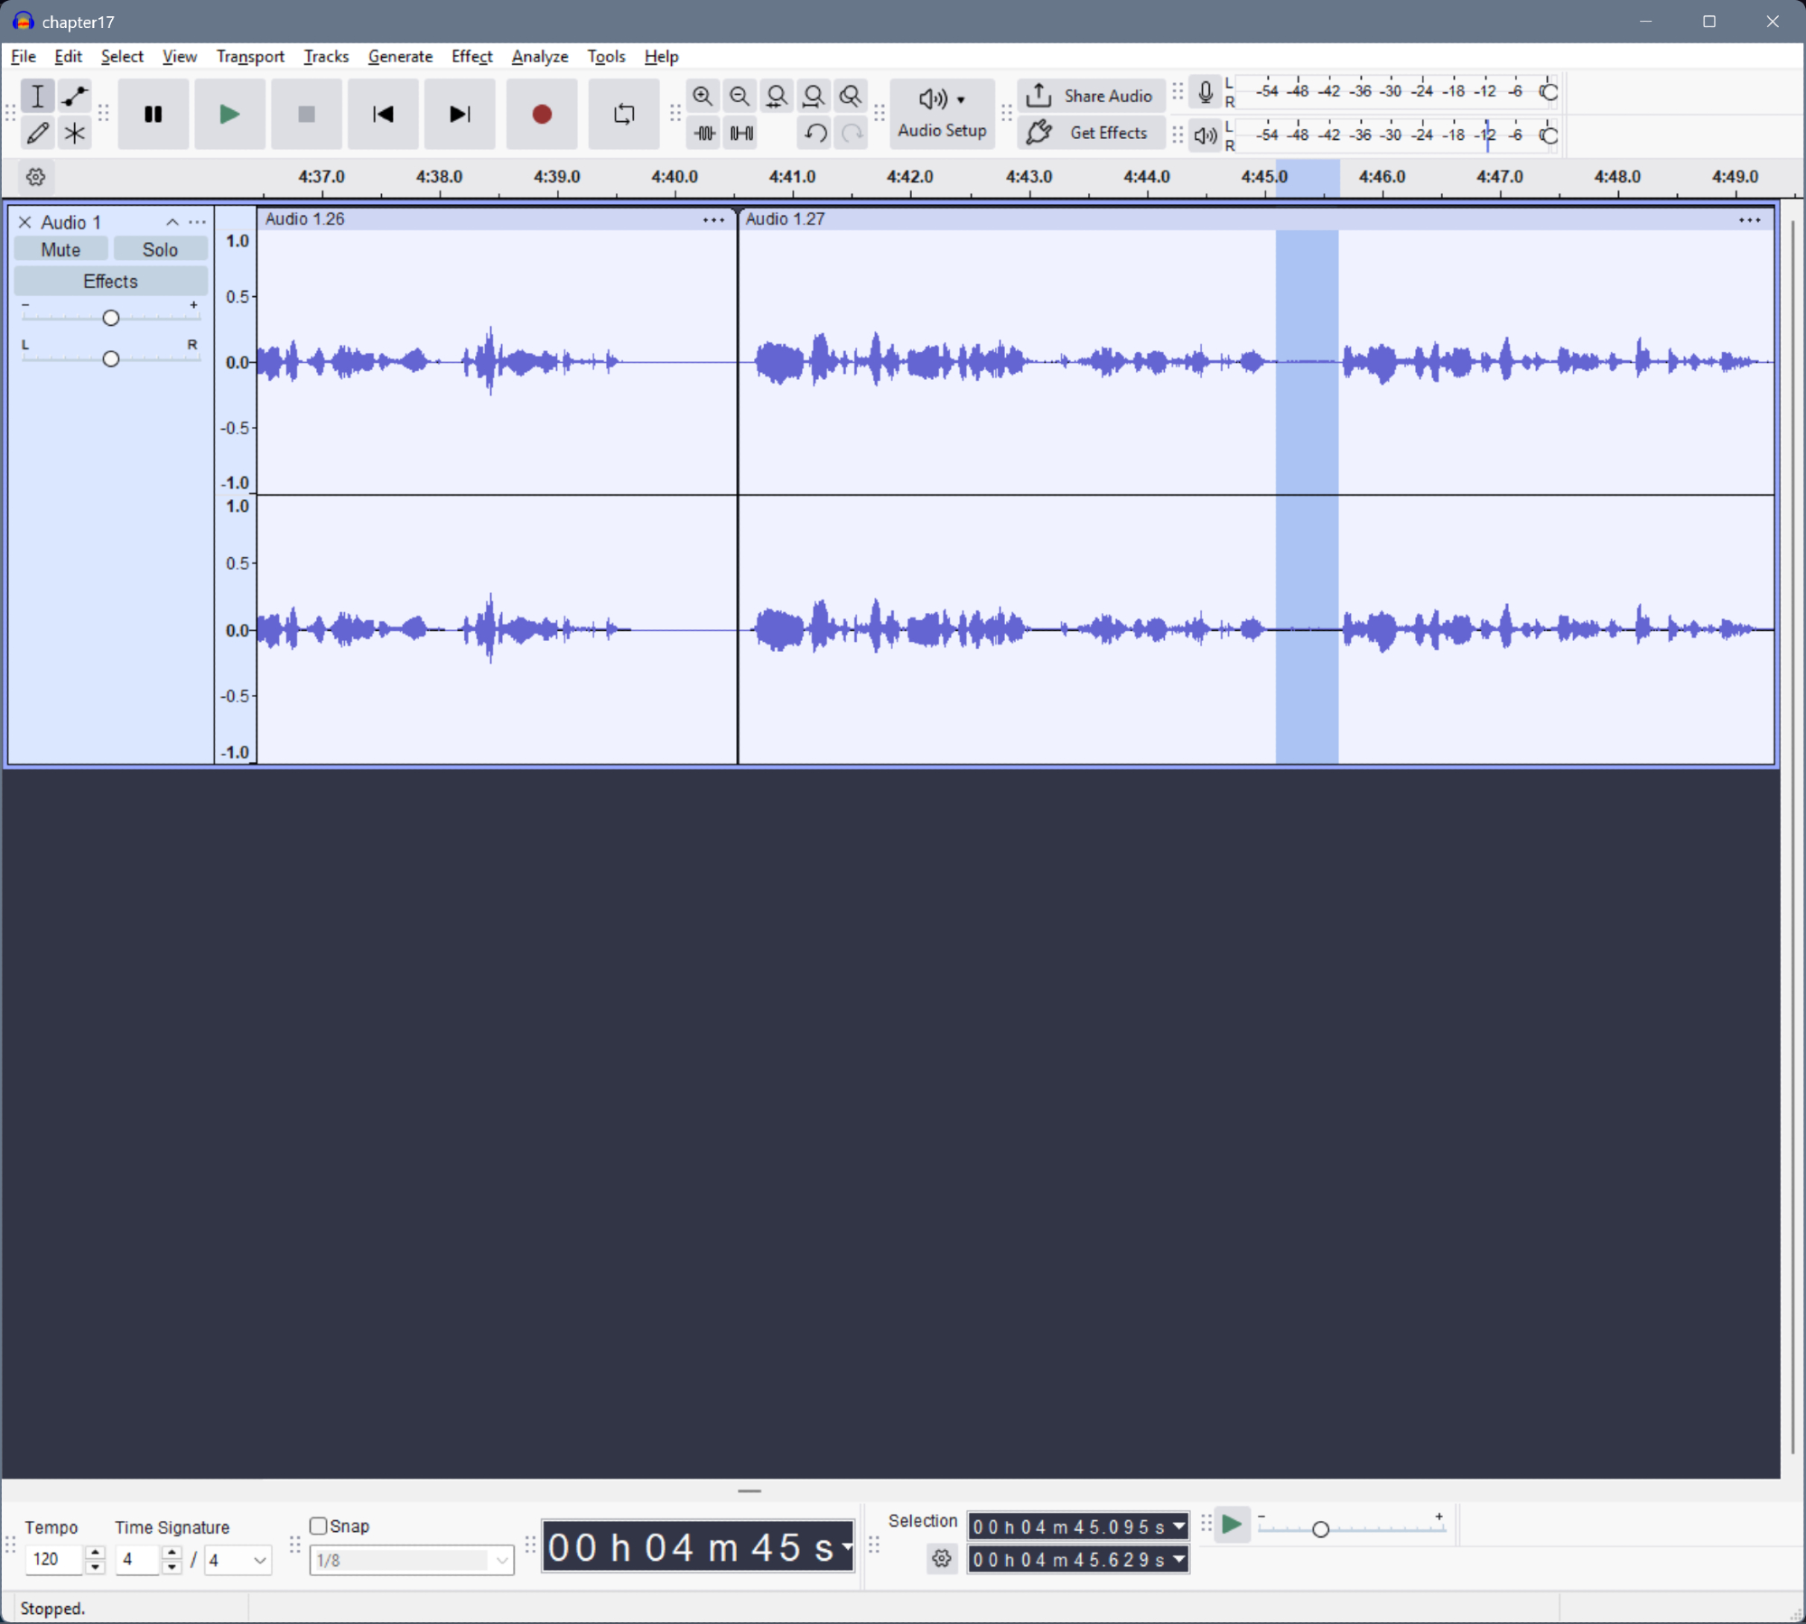Zoom to fit selection to width
Screen dimensions: 1806x1624
776,96
